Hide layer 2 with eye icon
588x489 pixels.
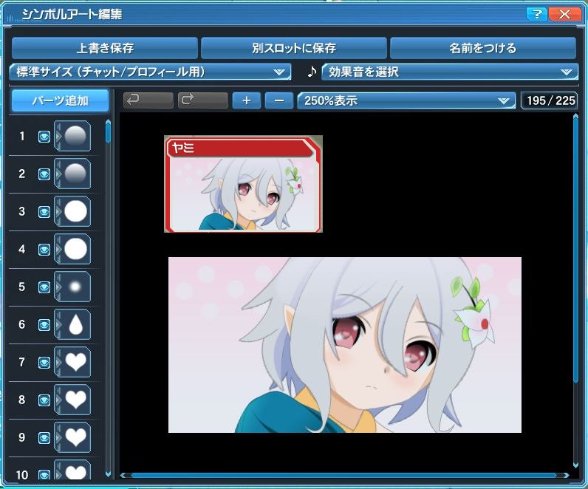(44, 174)
